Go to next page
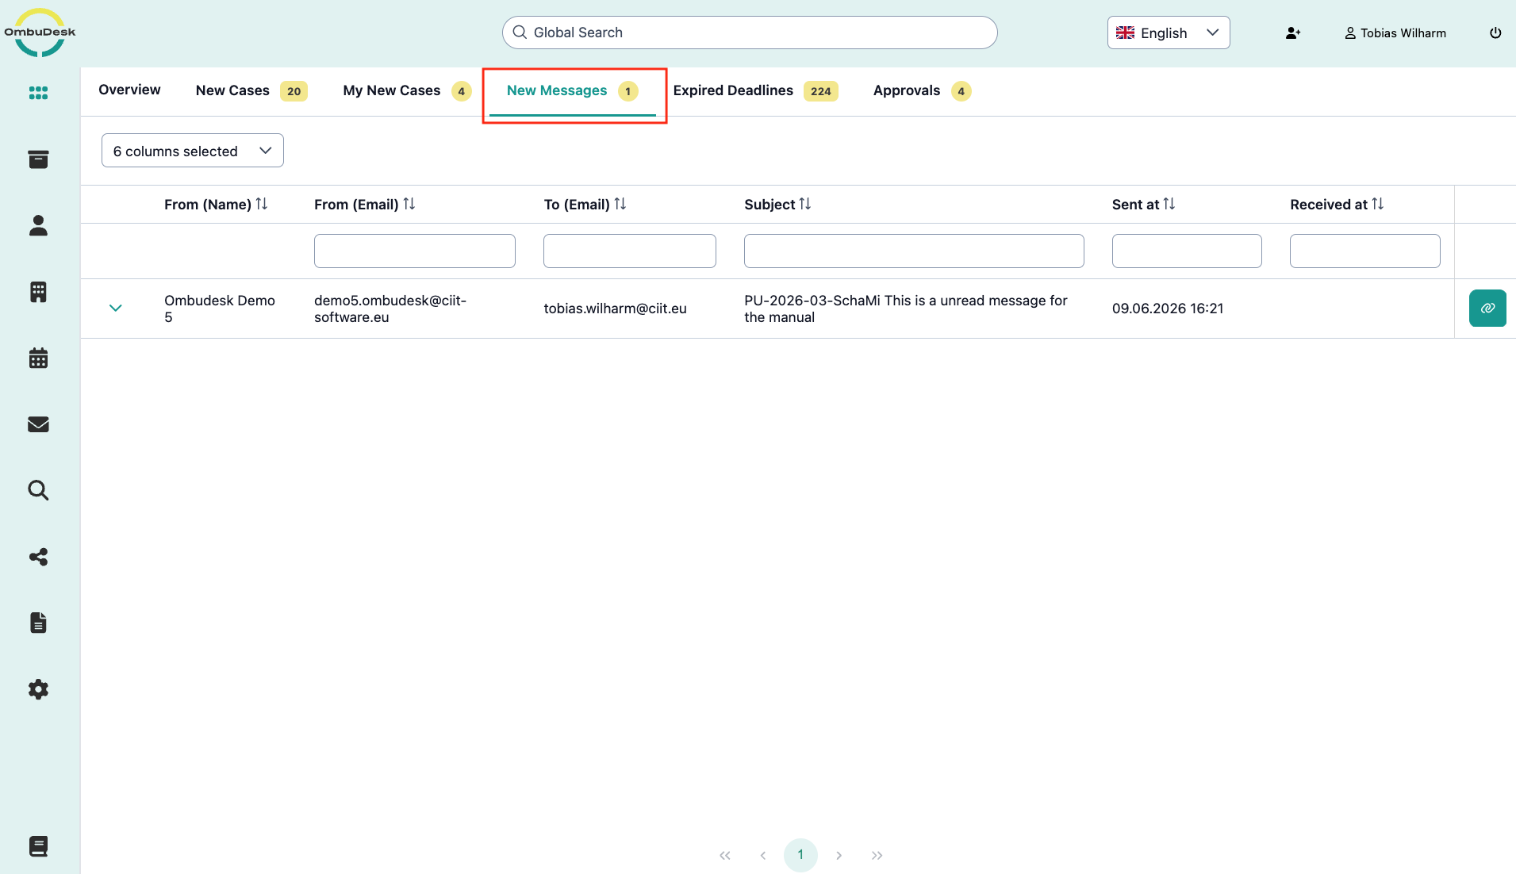Image resolution: width=1516 pixels, height=874 pixels. (x=839, y=855)
